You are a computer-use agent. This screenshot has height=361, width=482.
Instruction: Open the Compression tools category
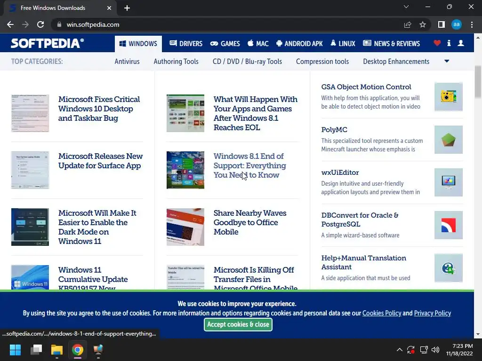click(x=322, y=62)
